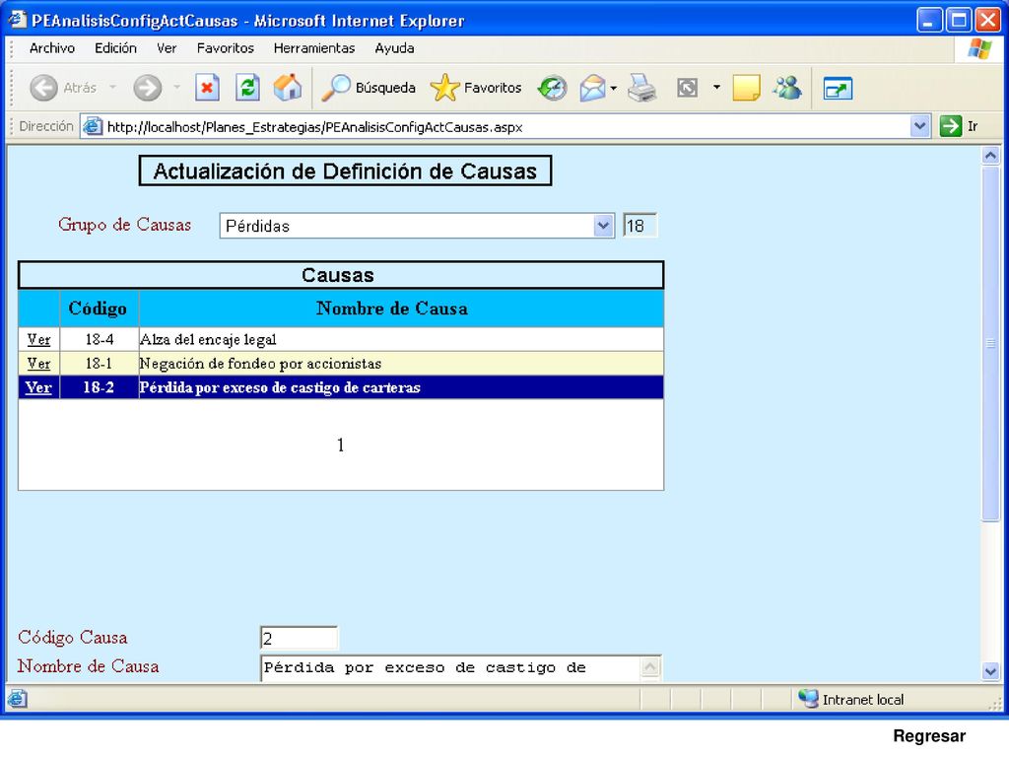Viewport: 1009px width, 757px height.
Task: Open Favoritos star toolbar button
Action: (476, 88)
